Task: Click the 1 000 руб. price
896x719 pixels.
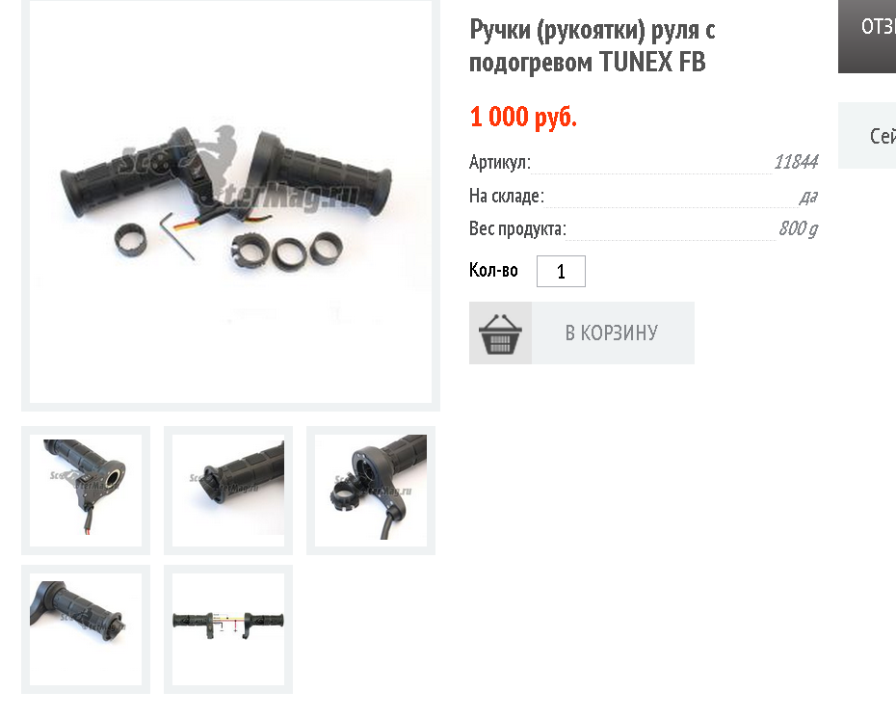Action: (x=523, y=118)
